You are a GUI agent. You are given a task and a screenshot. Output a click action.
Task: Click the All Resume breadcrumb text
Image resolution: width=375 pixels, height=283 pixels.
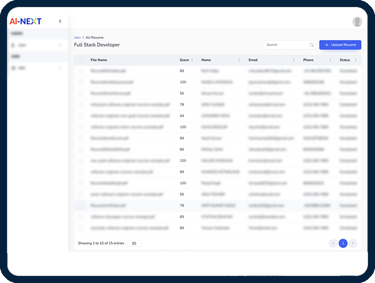pos(95,37)
